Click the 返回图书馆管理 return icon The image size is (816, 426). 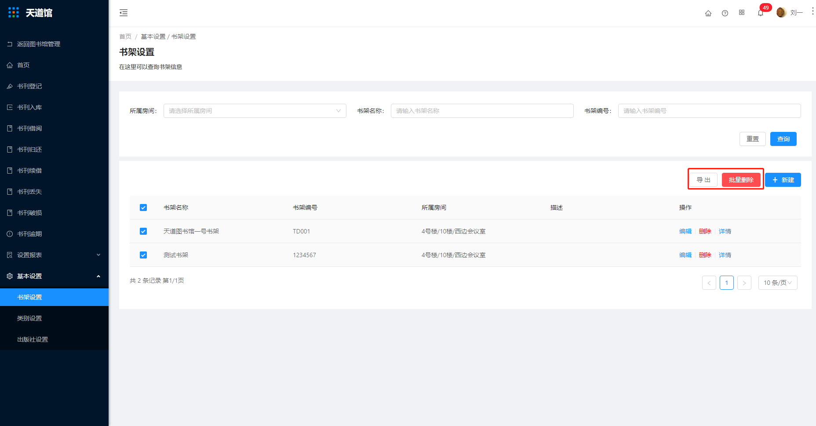10,44
